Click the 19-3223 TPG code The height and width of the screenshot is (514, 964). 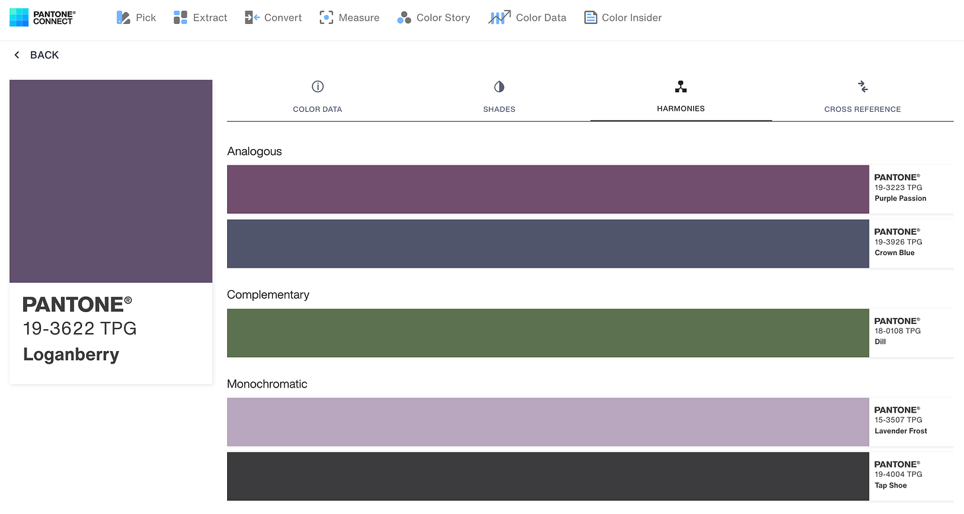(x=898, y=187)
